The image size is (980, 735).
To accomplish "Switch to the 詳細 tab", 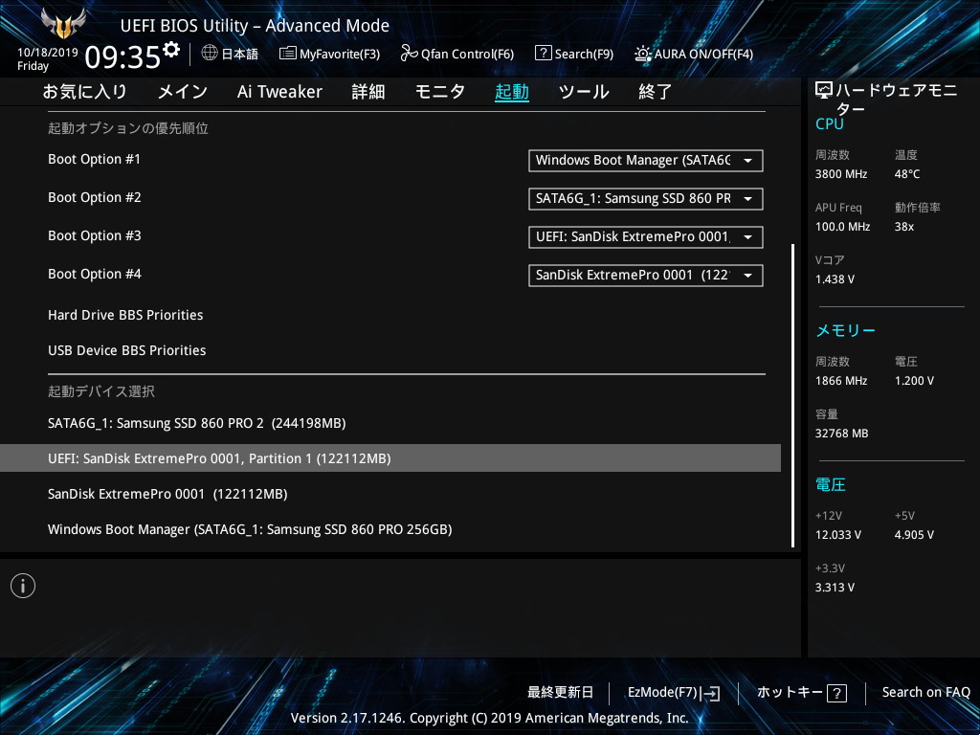I will [368, 92].
